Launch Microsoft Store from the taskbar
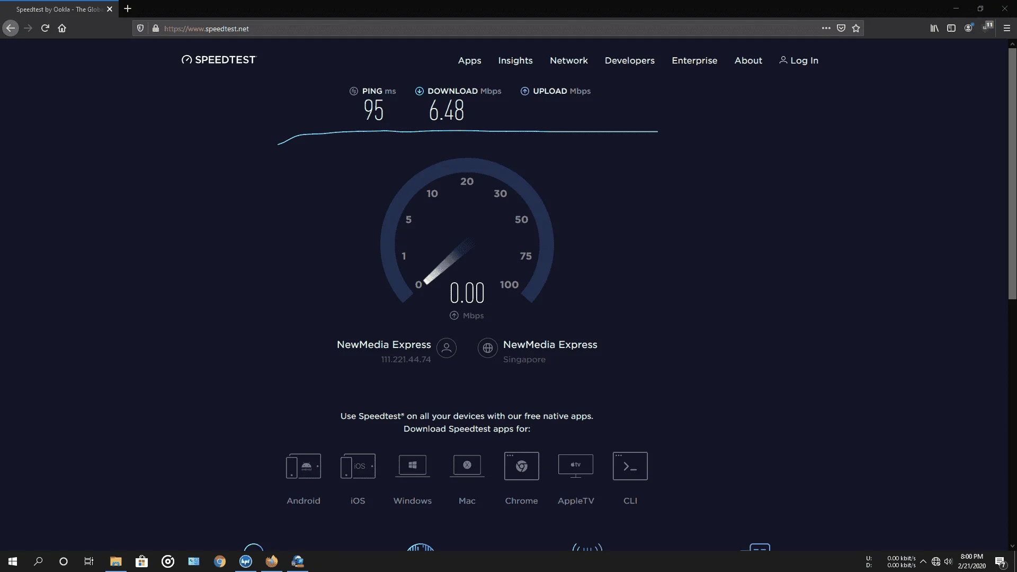The width and height of the screenshot is (1017, 572). coord(141,561)
